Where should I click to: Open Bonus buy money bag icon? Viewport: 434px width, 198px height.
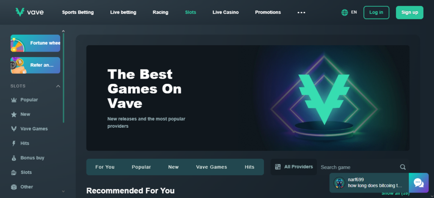pyautogui.click(x=14, y=158)
